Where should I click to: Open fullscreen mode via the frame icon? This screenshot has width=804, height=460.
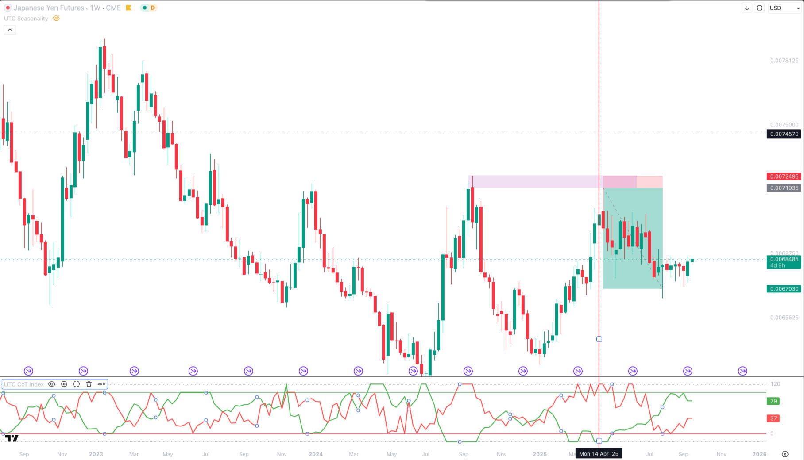pos(759,8)
